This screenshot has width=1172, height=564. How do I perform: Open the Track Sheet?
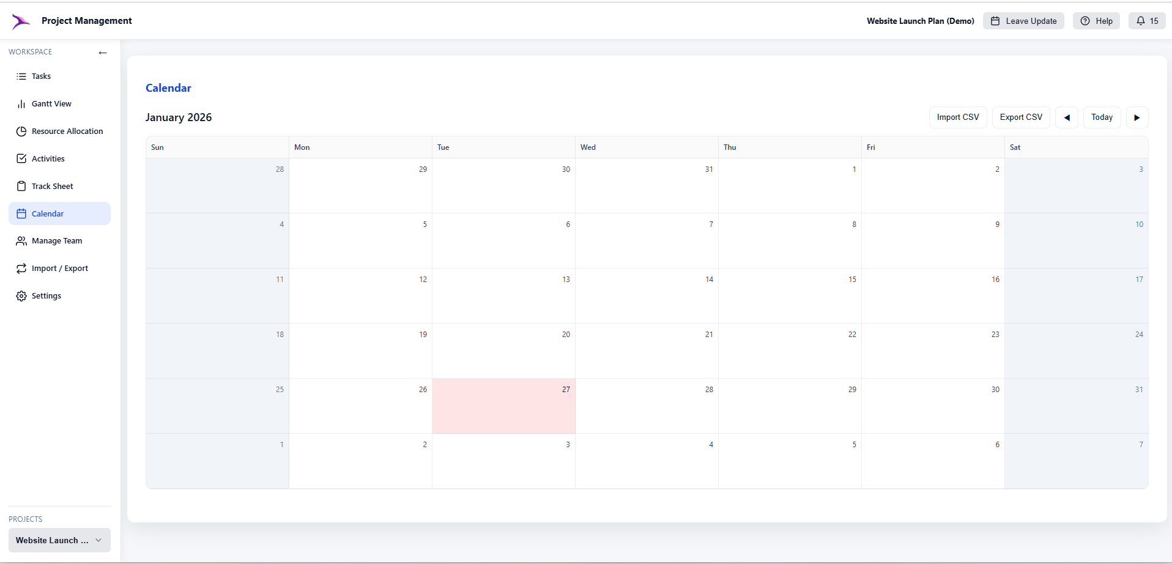point(52,186)
